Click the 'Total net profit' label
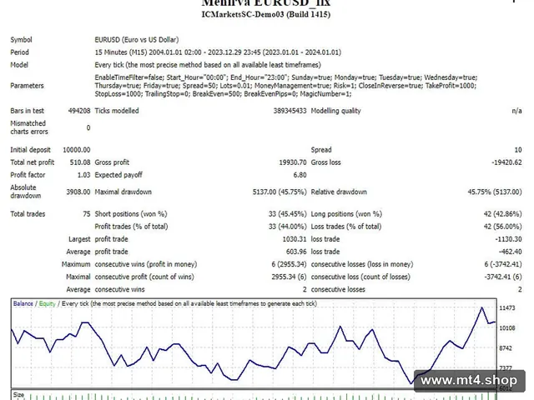This screenshot has height=400, width=534. coord(32,162)
